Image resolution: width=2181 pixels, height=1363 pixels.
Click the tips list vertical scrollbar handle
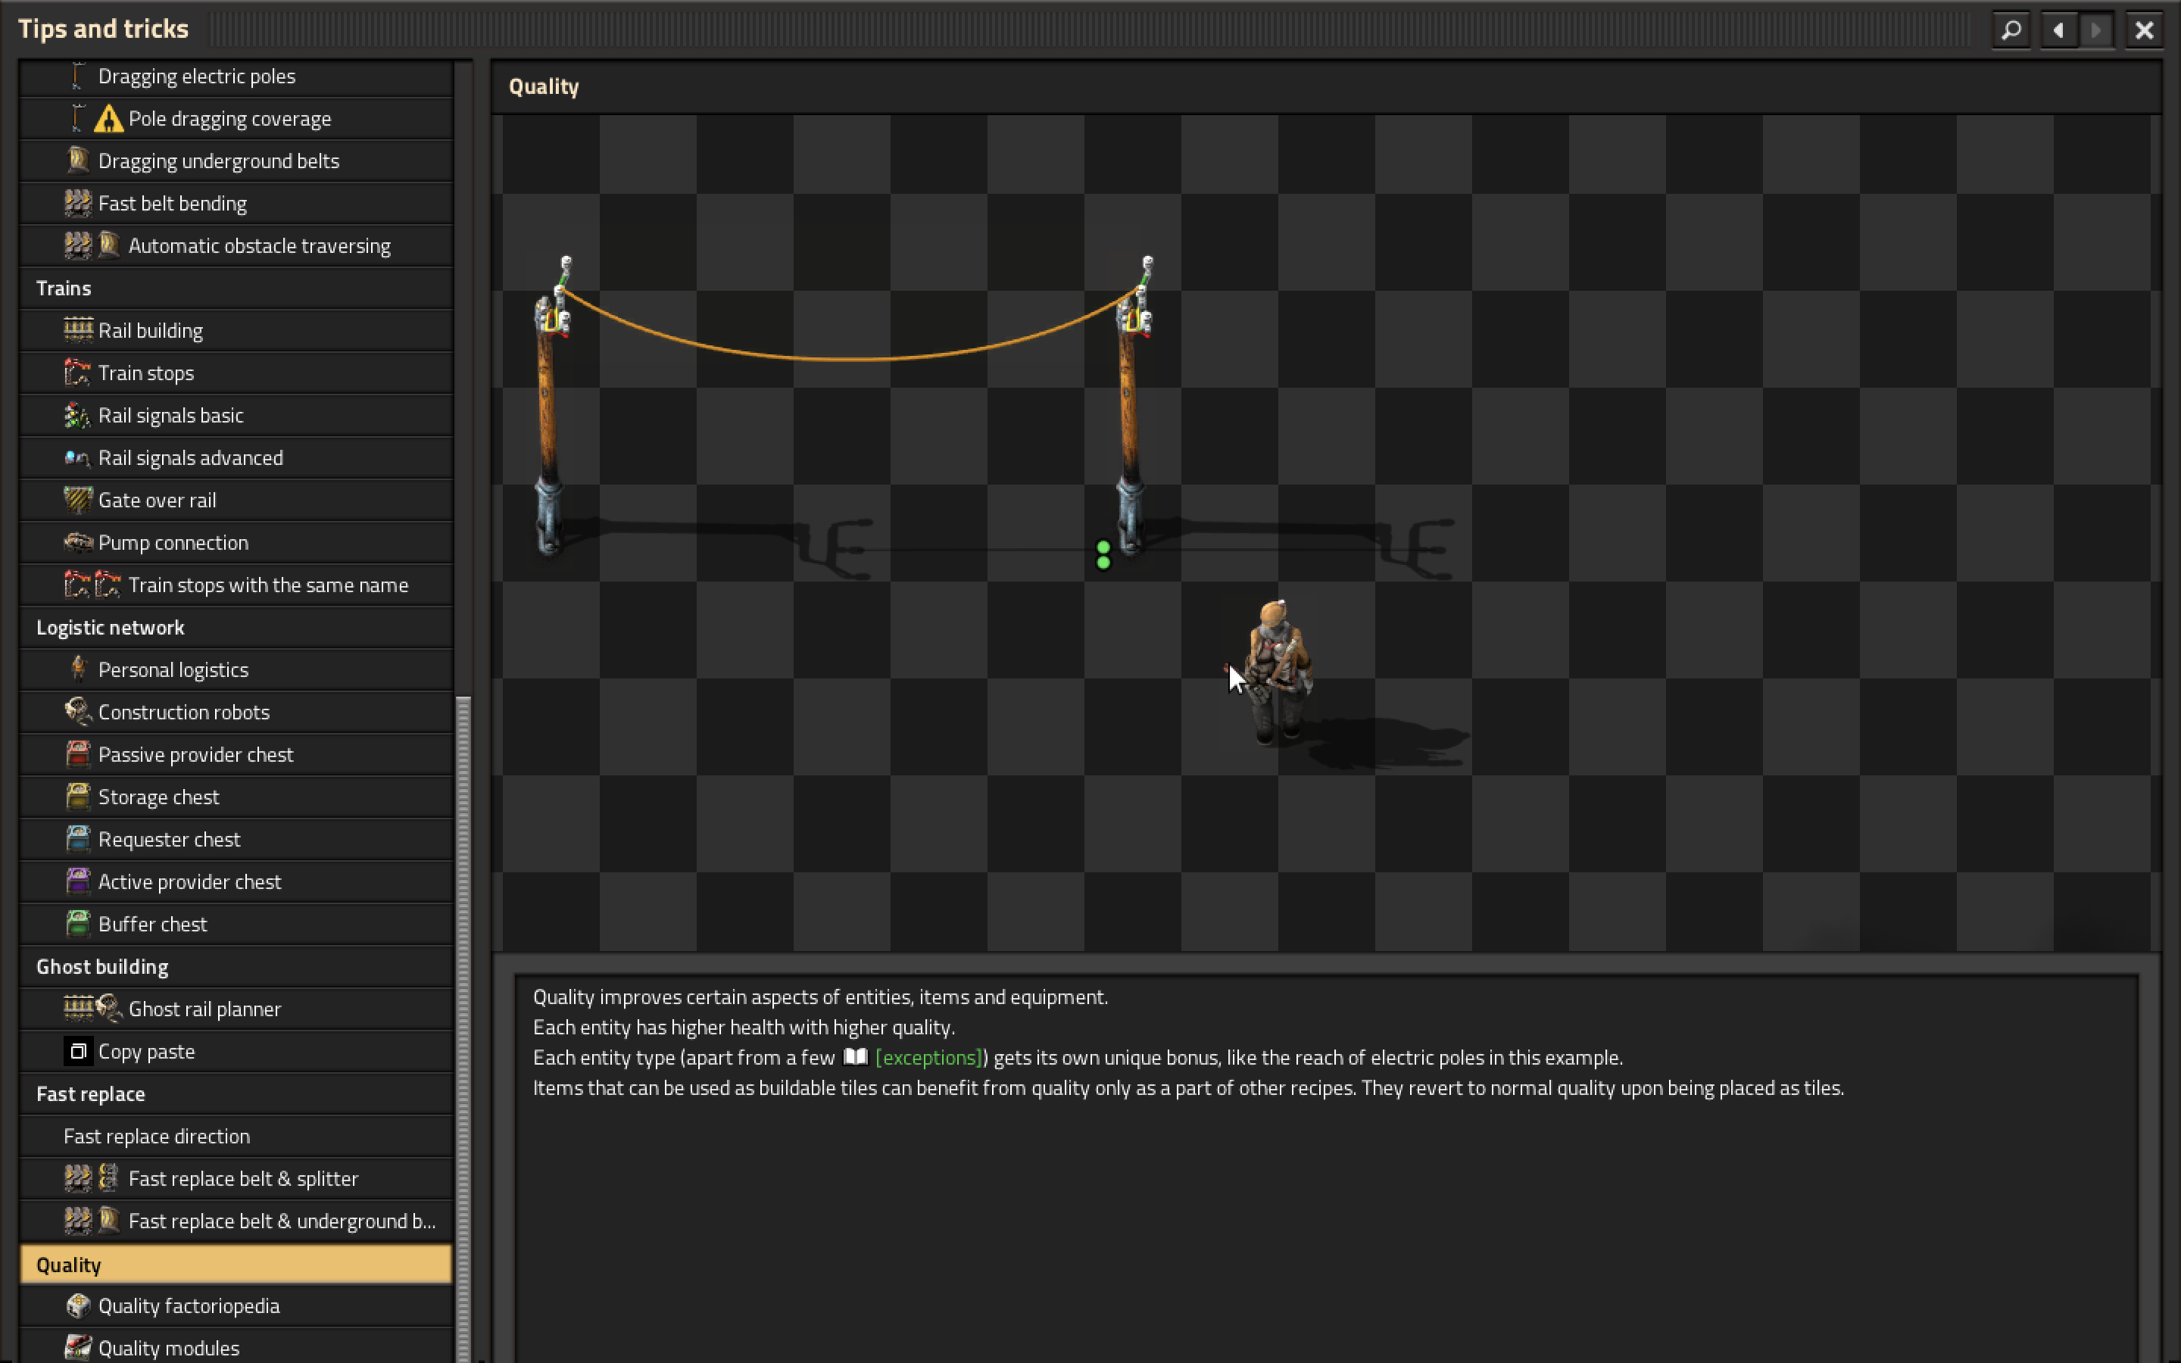click(463, 1028)
